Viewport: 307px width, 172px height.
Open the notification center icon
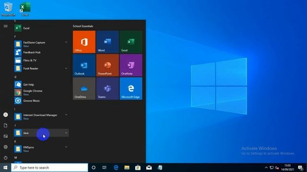301,168
